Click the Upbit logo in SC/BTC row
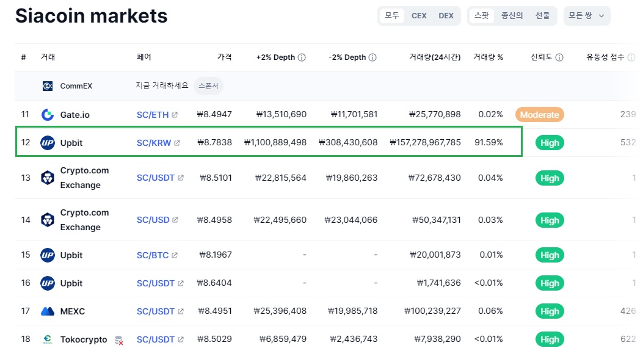This screenshot has height=348, width=643. 48,255
